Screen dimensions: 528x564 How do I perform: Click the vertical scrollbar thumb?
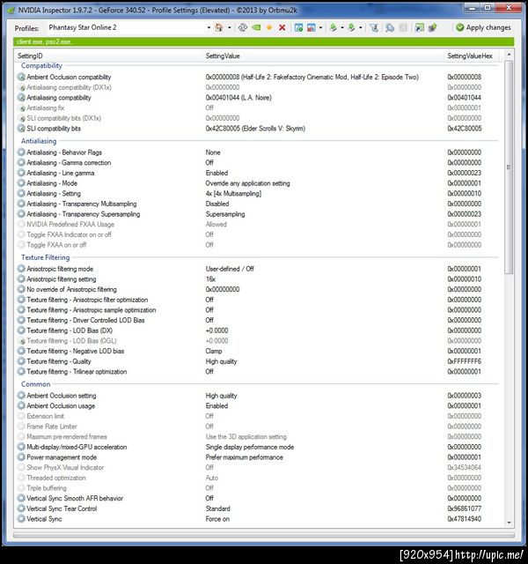[x=509, y=167]
